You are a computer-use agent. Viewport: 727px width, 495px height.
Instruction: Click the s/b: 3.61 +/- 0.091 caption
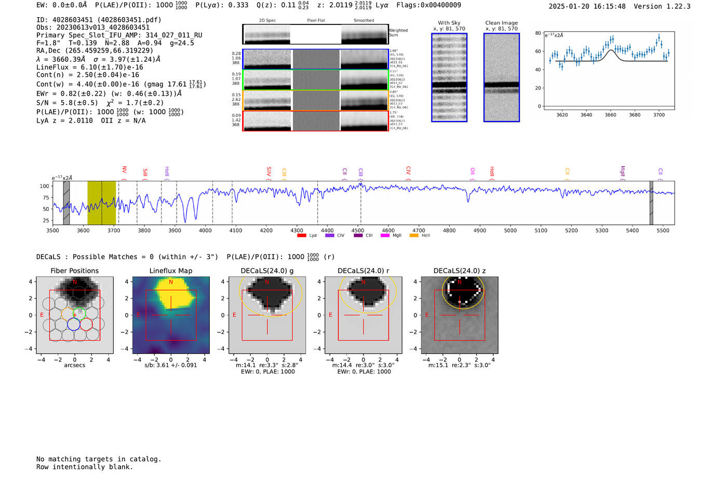tap(171, 365)
